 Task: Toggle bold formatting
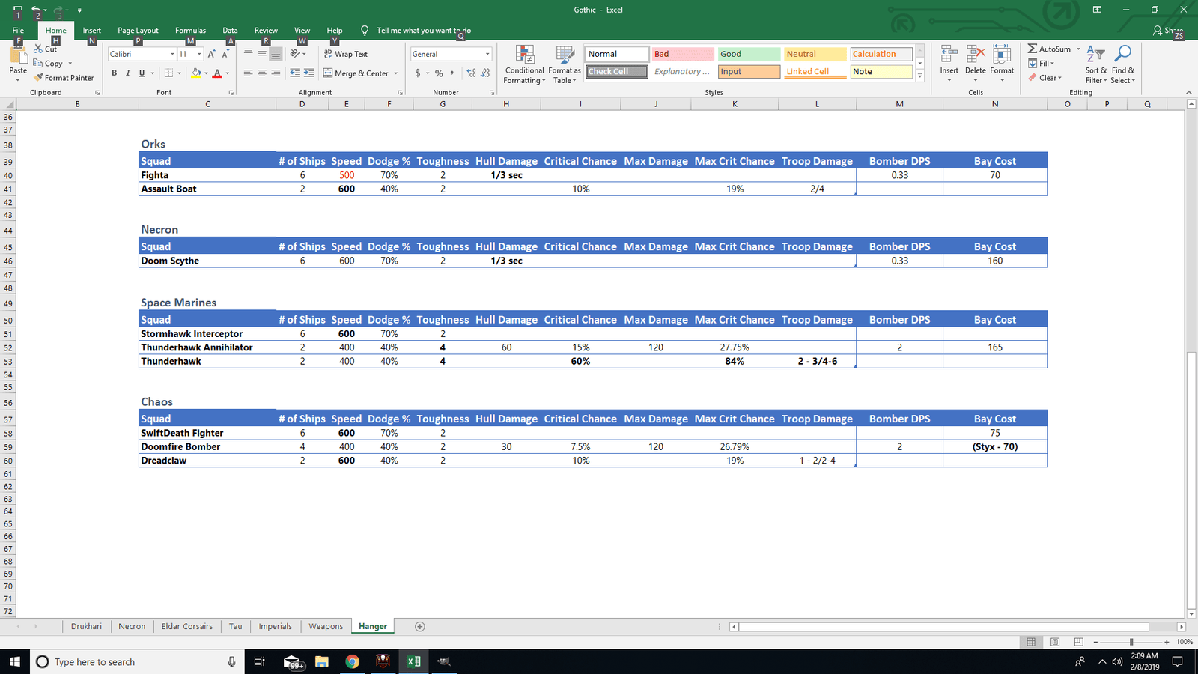(x=115, y=73)
